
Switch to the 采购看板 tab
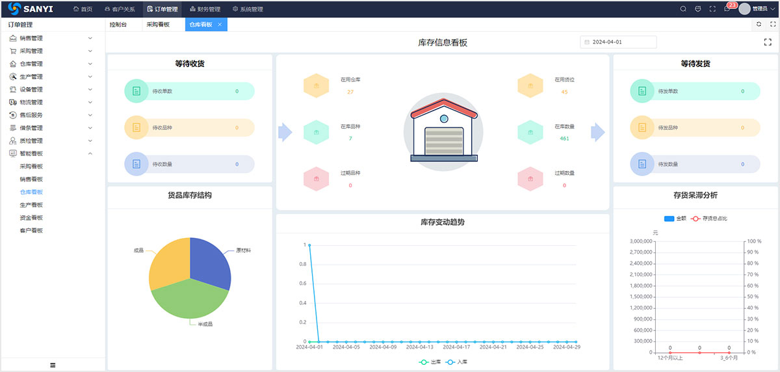point(158,25)
